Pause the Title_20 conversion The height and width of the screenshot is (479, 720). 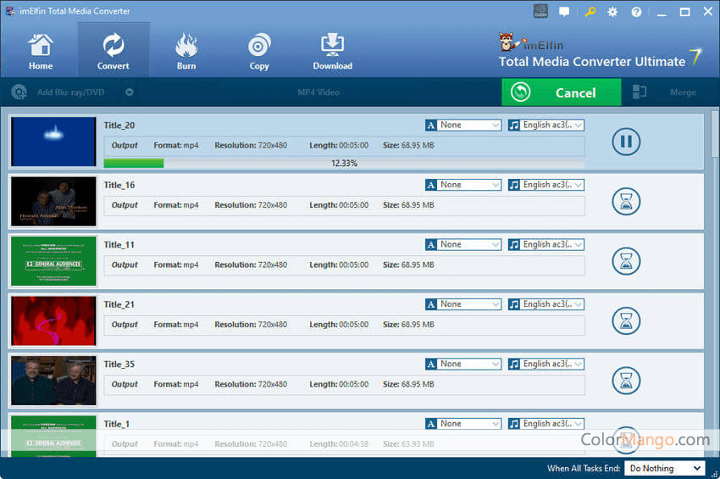click(x=626, y=142)
